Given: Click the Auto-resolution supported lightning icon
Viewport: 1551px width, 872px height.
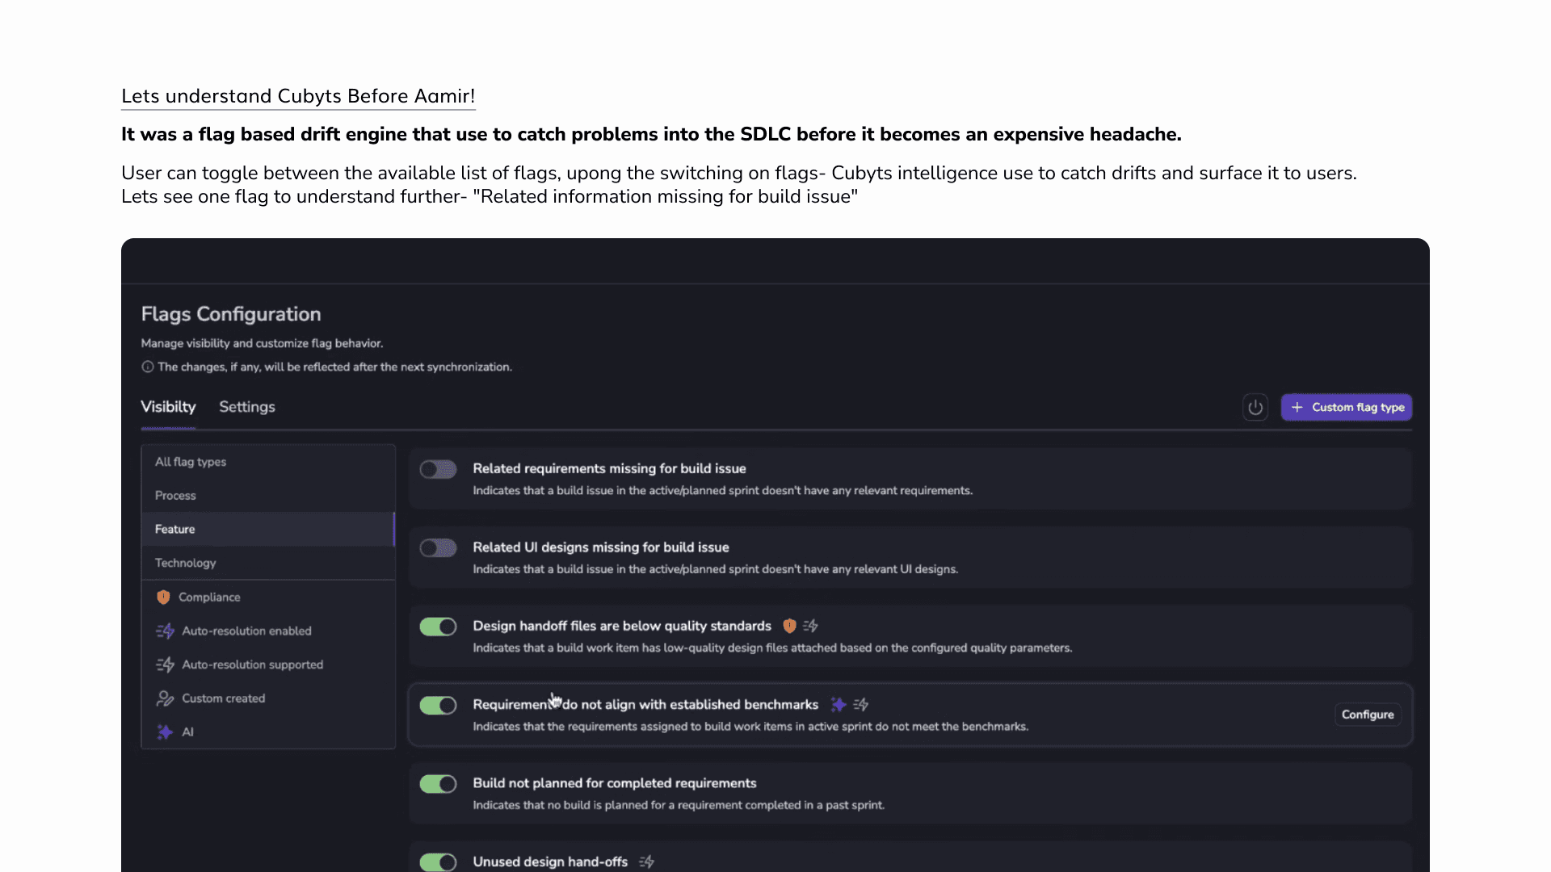Looking at the screenshot, I should [165, 664].
